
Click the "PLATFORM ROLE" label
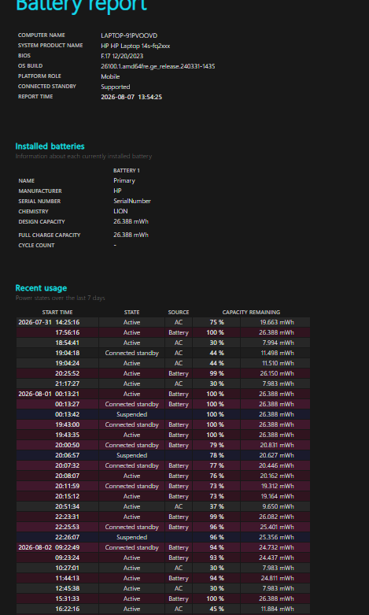(x=39, y=76)
